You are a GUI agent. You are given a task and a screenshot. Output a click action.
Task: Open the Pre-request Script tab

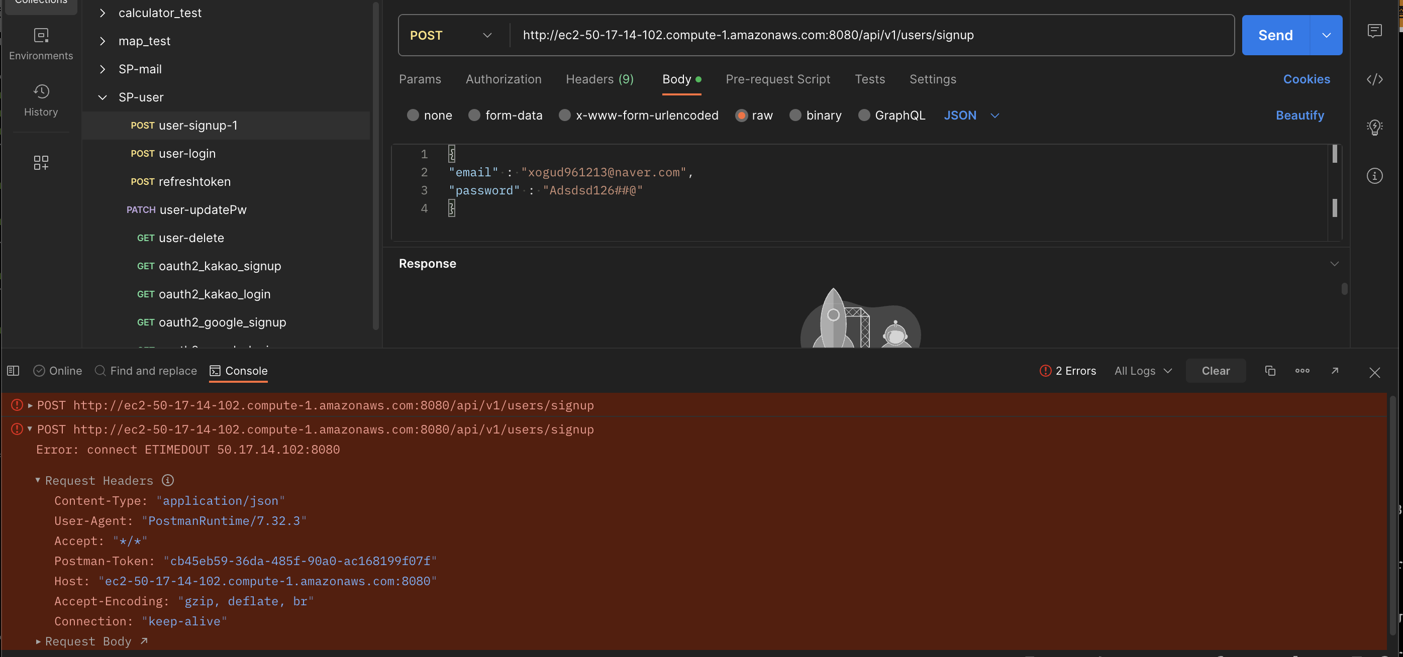point(777,79)
